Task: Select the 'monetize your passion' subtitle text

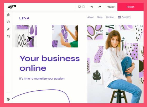Action: 42,79
